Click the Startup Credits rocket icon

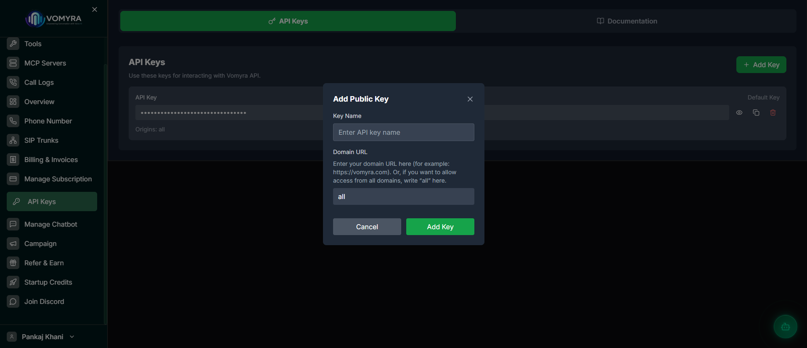[13, 282]
